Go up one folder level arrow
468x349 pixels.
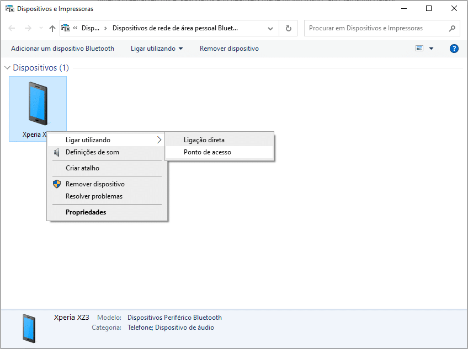coord(52,28)
